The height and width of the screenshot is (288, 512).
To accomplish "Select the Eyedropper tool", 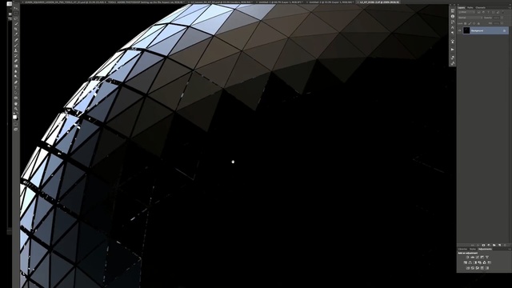I will tap(16, 34).
